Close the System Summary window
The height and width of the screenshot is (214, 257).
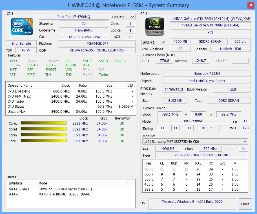pyautogui.click(x=251, y=5)
